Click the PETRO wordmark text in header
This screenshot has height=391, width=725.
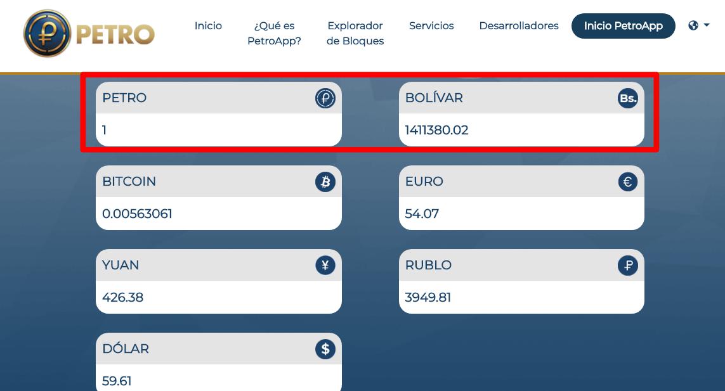click(x=115, y=35)
